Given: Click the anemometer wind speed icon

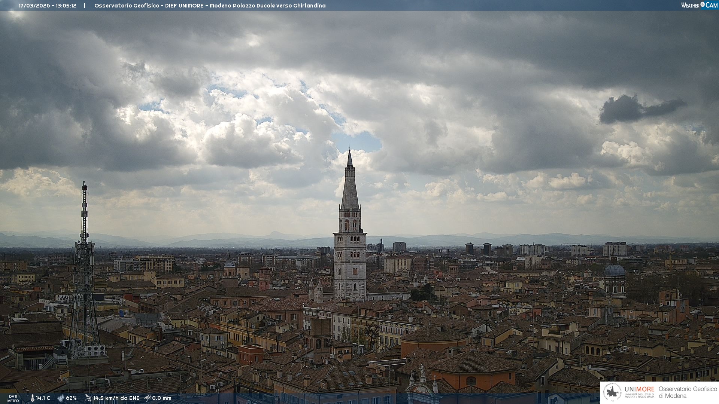Looking at the screenshot, I should click(88, 398).
